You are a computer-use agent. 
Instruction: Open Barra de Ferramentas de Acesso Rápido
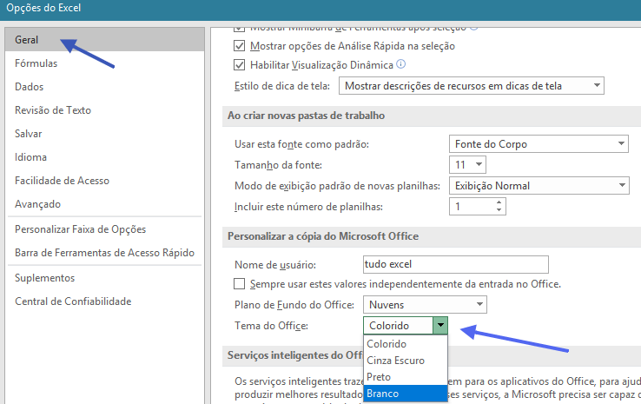coord(104,253)
